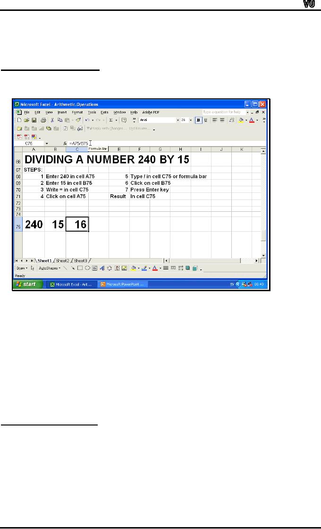Click the Undo arrow icon

coord(87,120)
